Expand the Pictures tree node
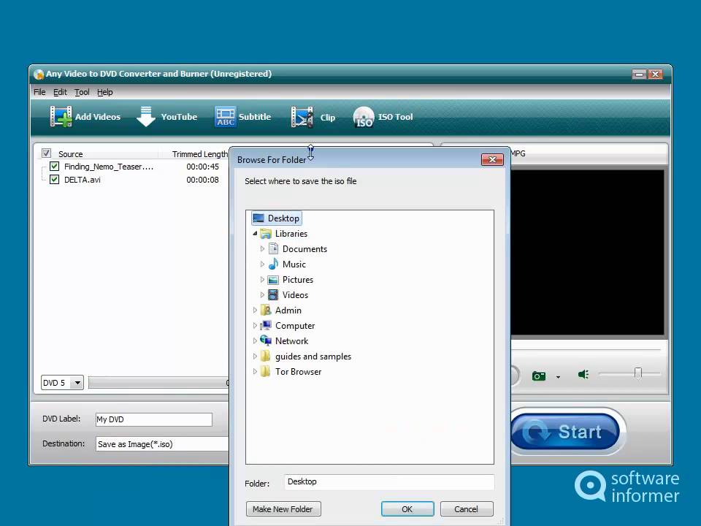 (262, 280)
